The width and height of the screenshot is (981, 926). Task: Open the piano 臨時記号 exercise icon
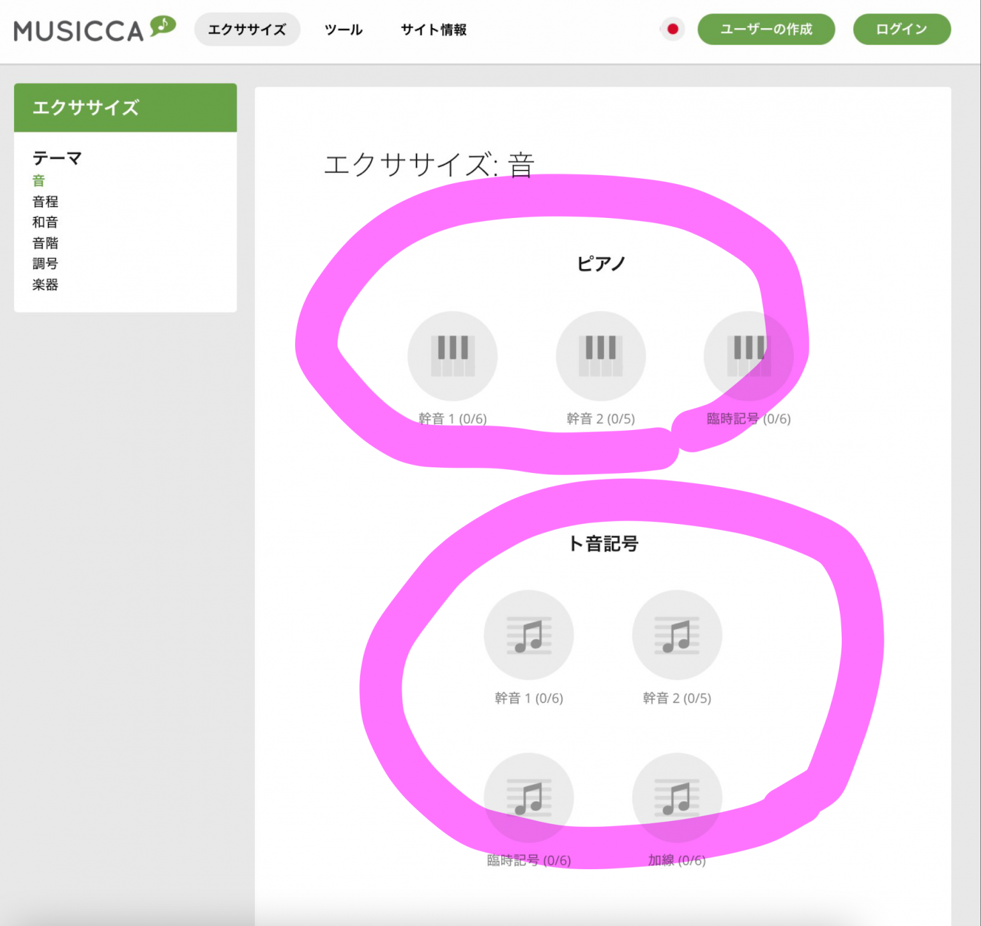pos(749,355)
